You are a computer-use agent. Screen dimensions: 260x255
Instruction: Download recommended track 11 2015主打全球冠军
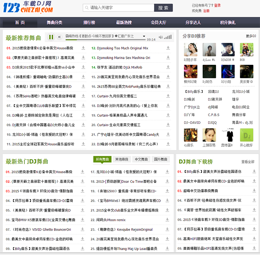tap(83, 144)
